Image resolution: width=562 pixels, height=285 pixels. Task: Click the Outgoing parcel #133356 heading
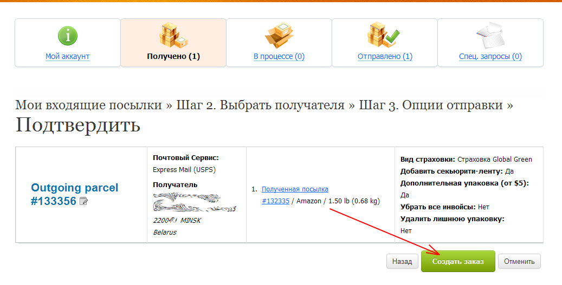pos(74,194)
